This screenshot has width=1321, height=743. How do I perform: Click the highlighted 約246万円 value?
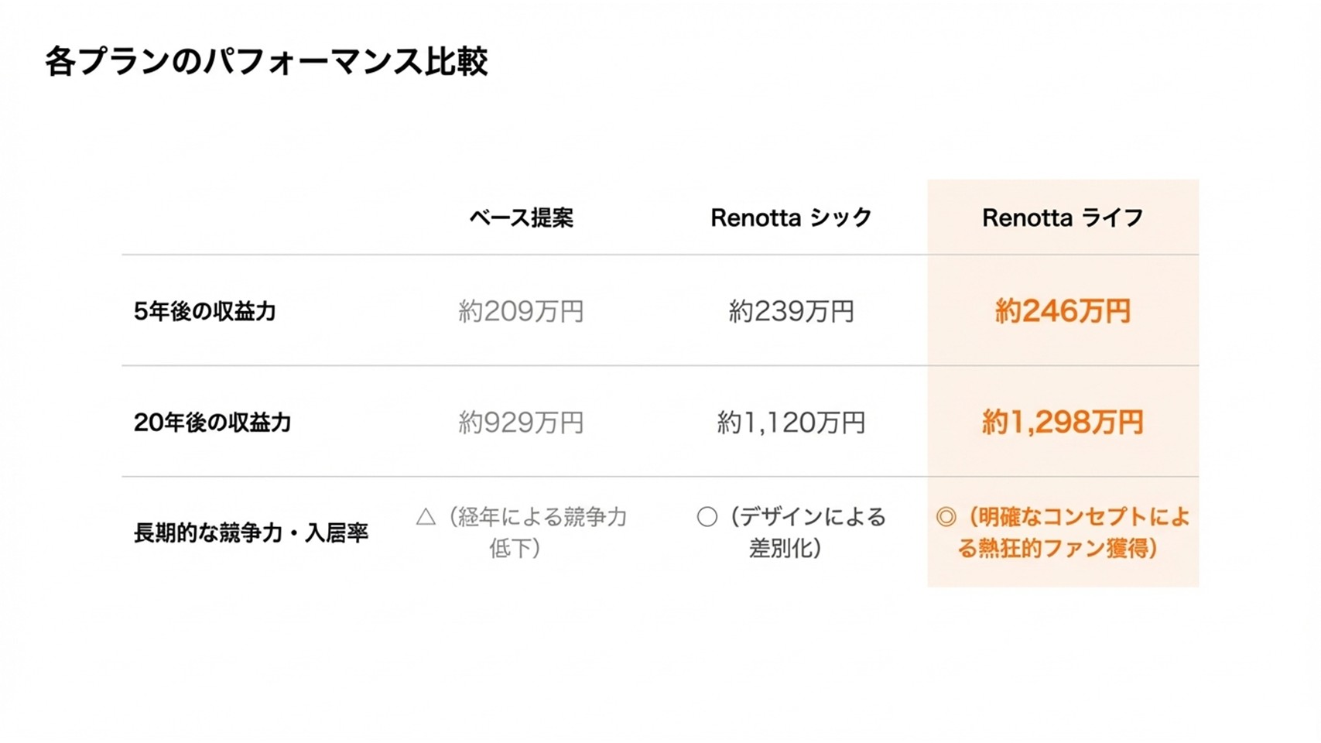(1063, 311)
